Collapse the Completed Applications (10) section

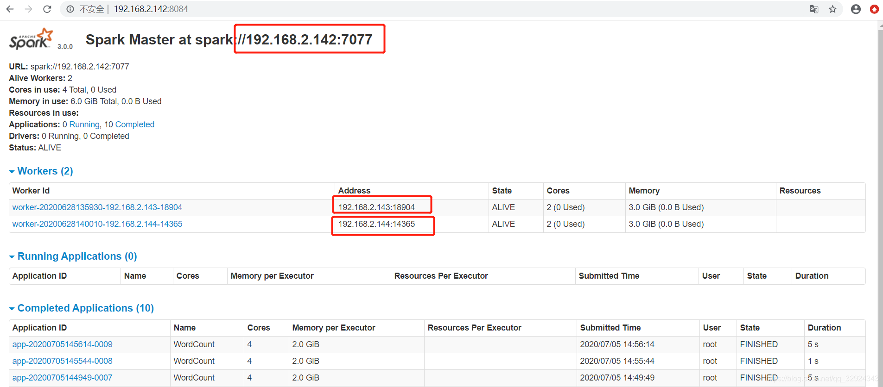tap(81, 308)
